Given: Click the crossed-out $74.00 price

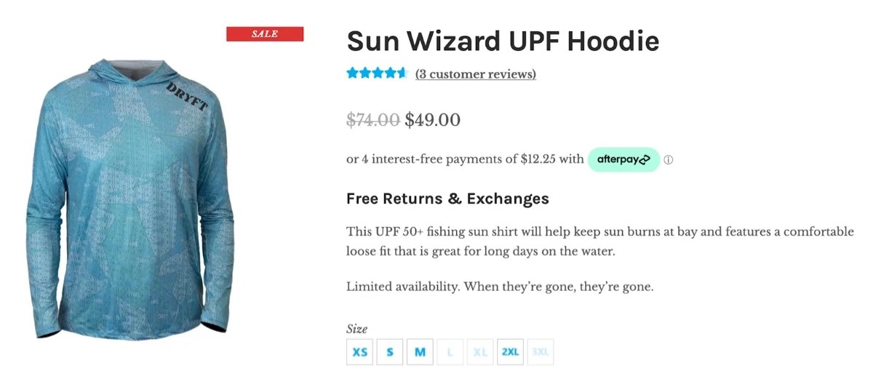Looking at the screenshot, I should point(372,119).
